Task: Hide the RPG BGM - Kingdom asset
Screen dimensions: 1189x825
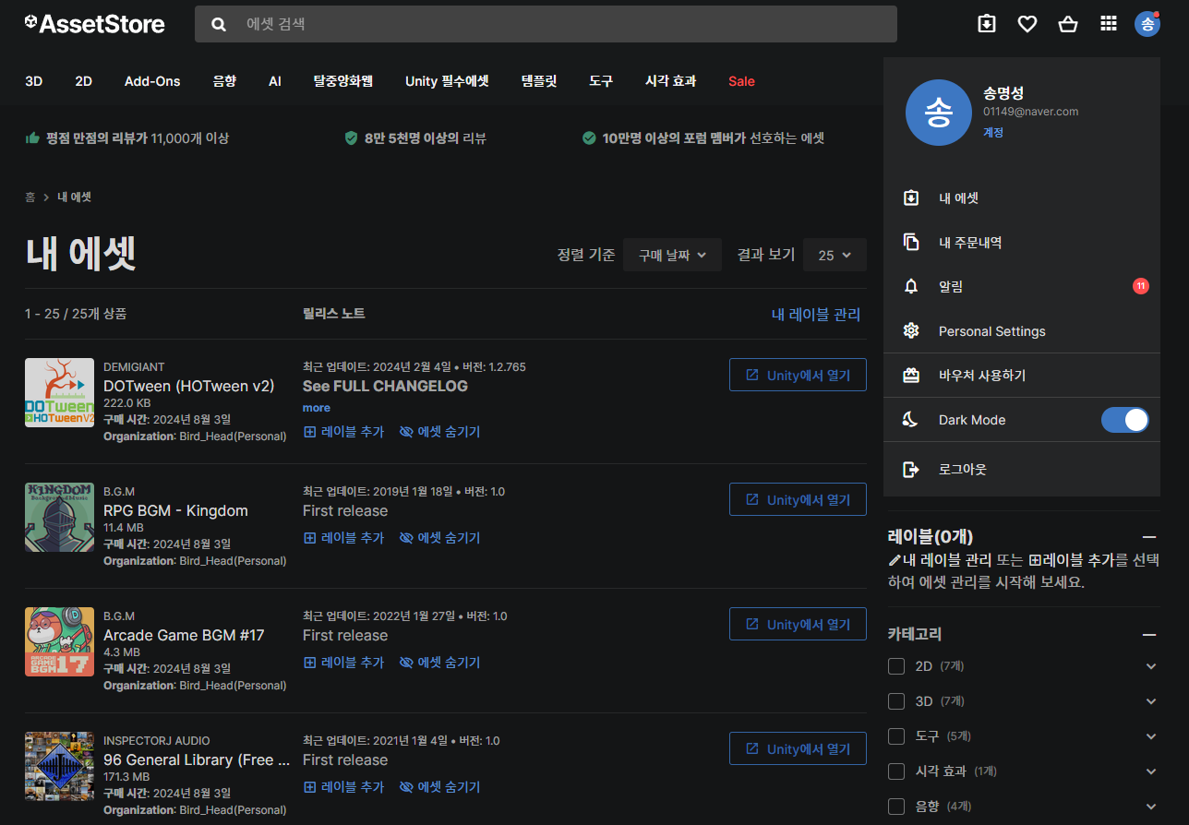Action: pyautogui.click(x=439, y=538)
